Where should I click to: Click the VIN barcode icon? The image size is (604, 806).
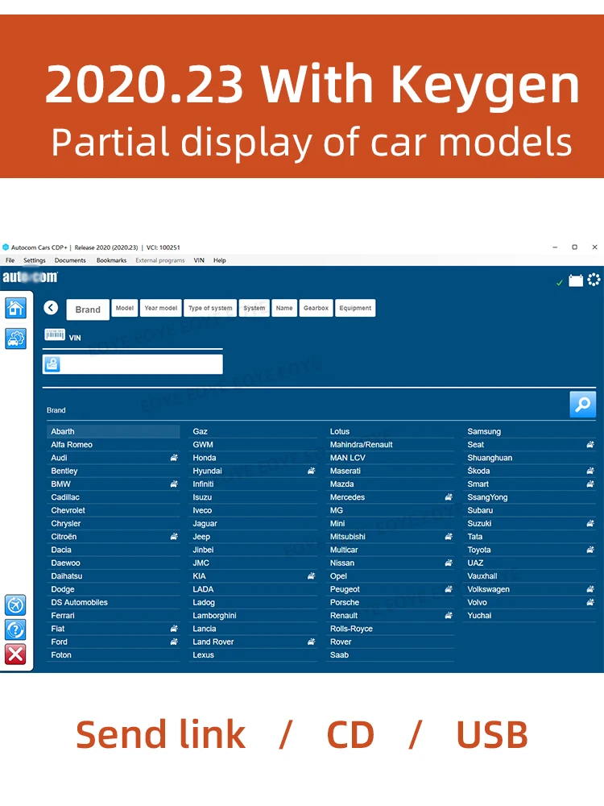pyautogui.click(x=55, y=334)
